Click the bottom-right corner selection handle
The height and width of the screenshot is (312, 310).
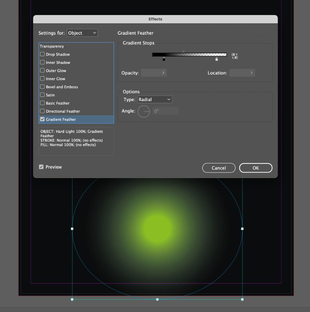tap(242, 299)
